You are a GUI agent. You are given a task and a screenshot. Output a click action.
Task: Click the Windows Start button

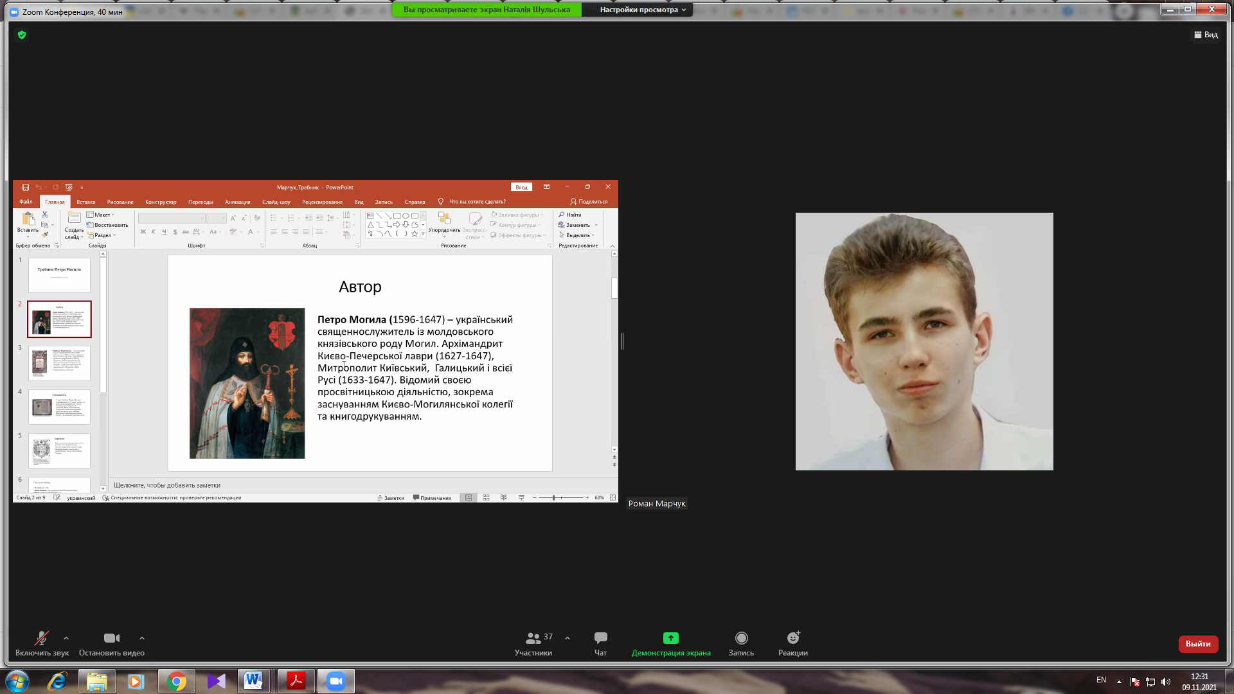tap(17, 681)
